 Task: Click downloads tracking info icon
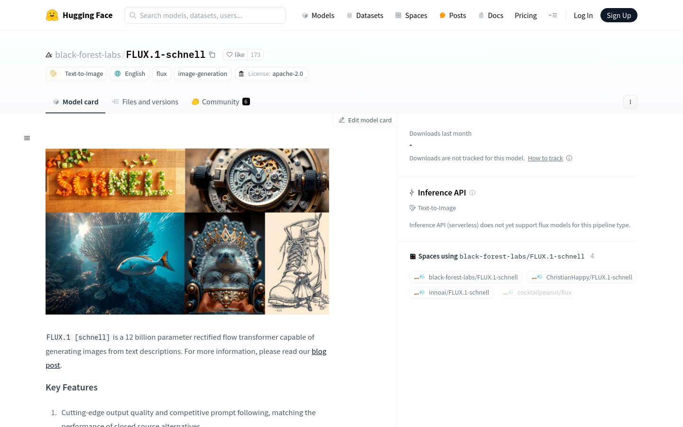point(569,158)
